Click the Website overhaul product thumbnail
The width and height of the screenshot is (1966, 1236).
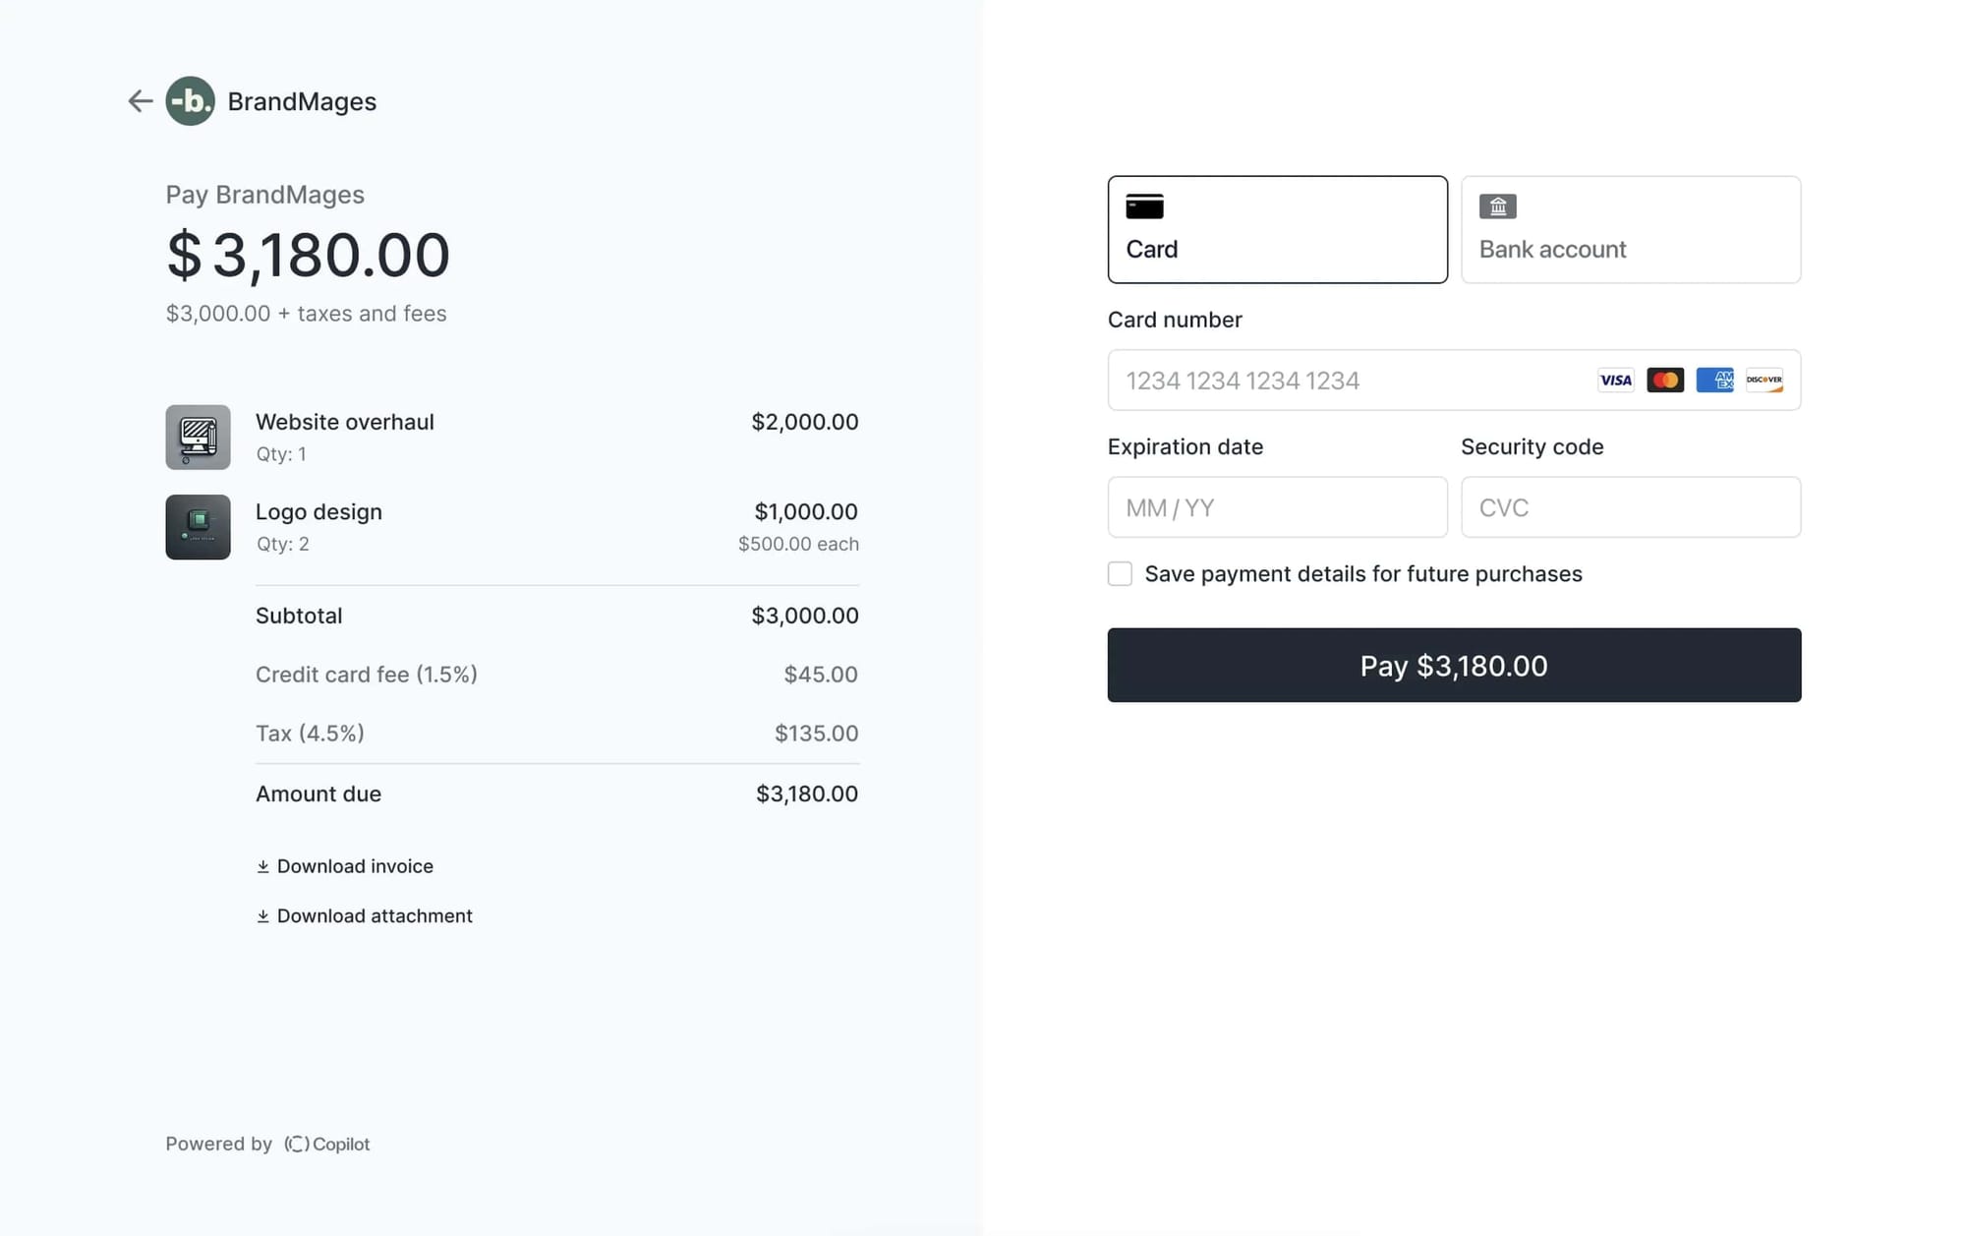(198, 437)
